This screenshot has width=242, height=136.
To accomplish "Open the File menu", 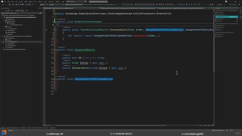I will [5, 2].
